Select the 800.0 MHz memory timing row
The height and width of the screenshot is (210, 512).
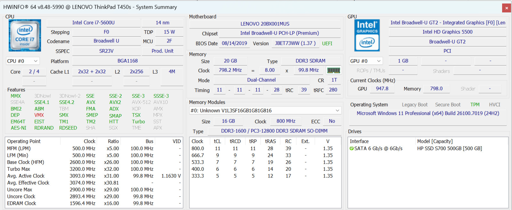coord(265,148)
